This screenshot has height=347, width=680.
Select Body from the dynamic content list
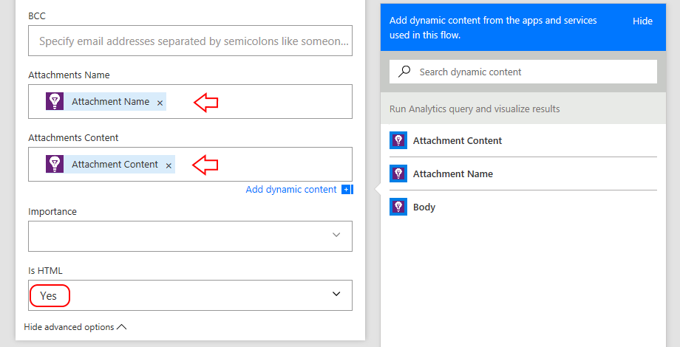tap(424, 207)
